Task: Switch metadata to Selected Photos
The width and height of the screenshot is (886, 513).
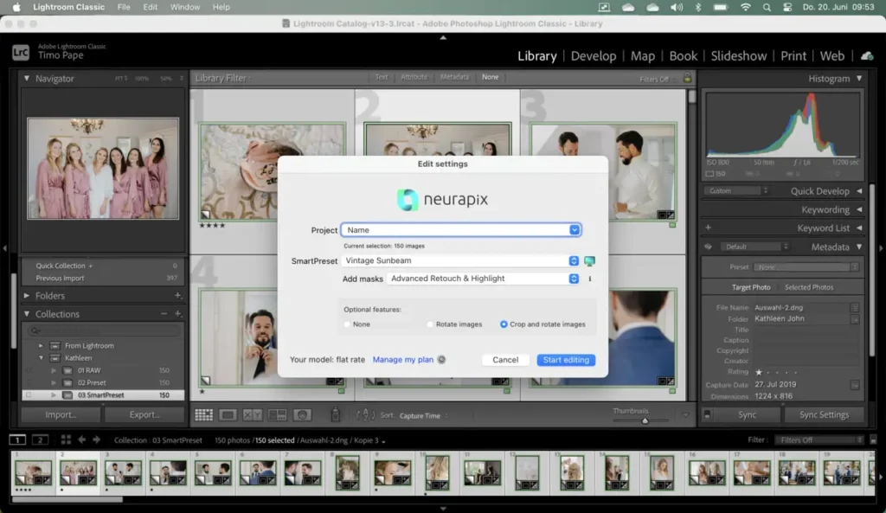Action: (809, 287)
